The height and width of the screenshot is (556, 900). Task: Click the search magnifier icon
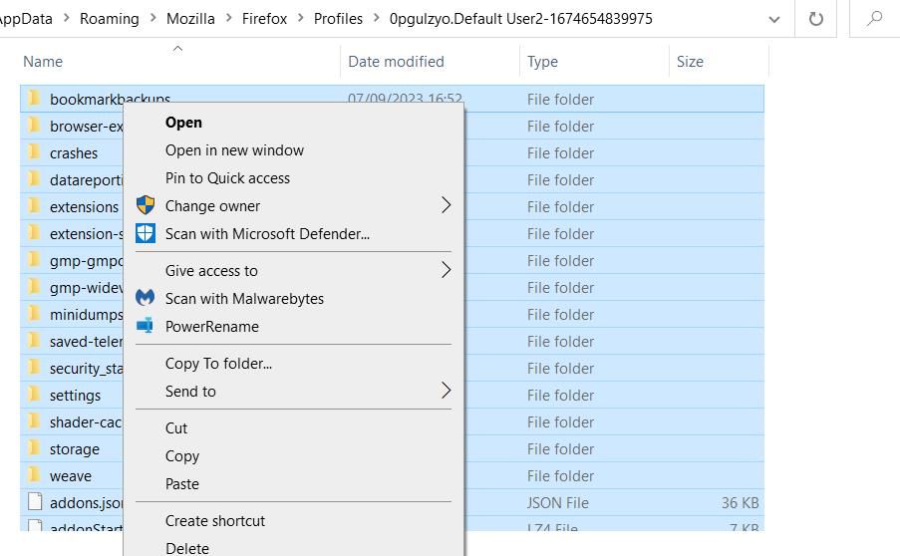point(875,18)
